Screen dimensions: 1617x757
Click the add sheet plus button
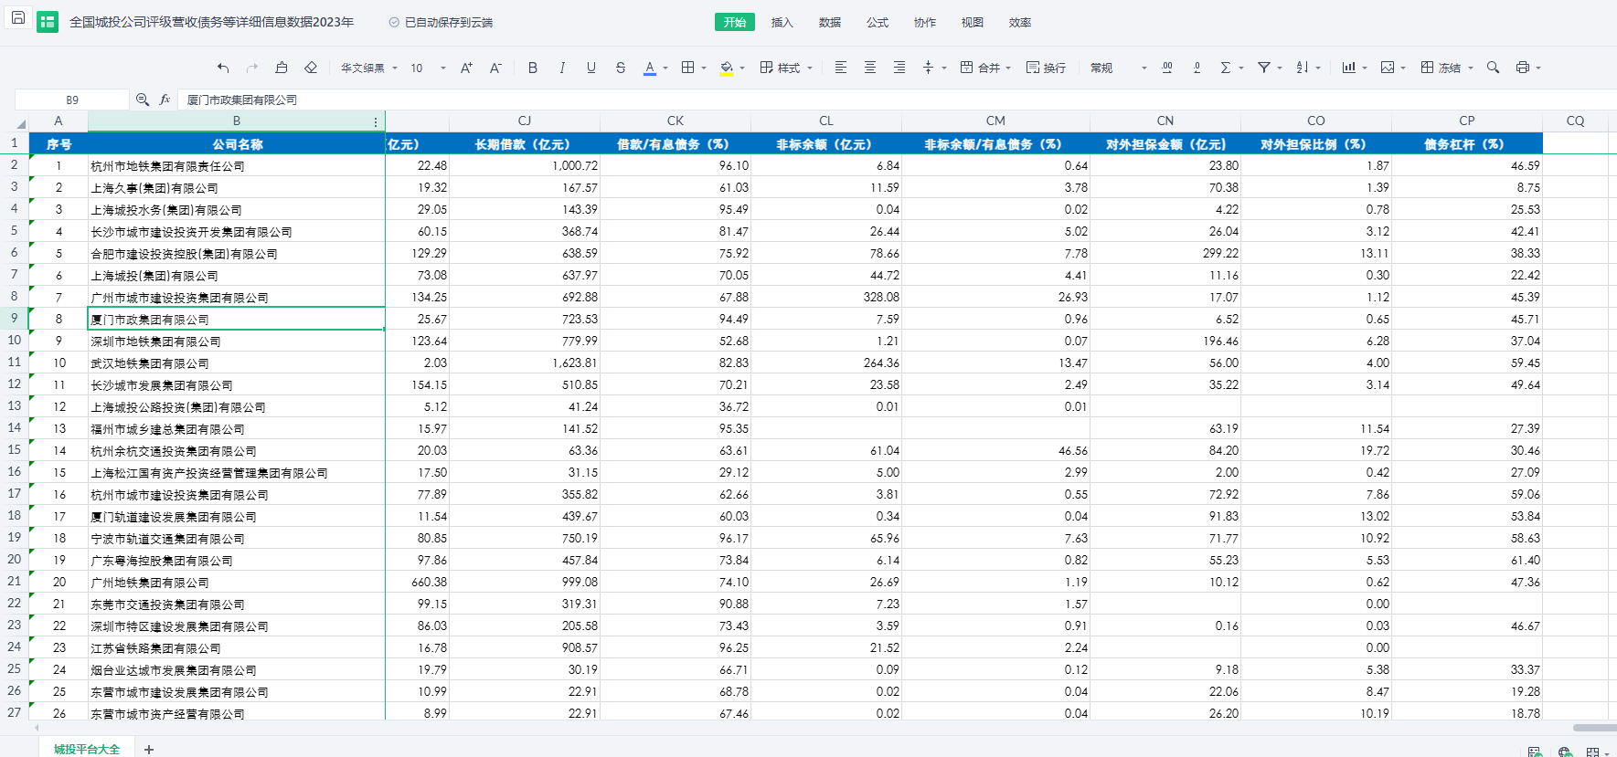click(x=149, y=749)
